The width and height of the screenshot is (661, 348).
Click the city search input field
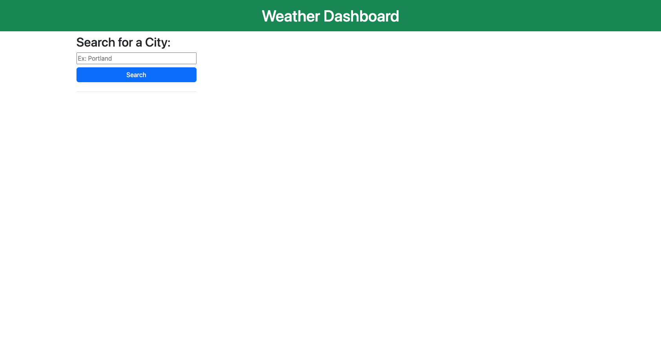point(136,58)
